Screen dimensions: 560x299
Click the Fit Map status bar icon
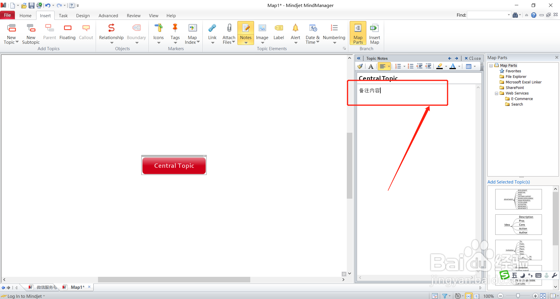point(543,296)
